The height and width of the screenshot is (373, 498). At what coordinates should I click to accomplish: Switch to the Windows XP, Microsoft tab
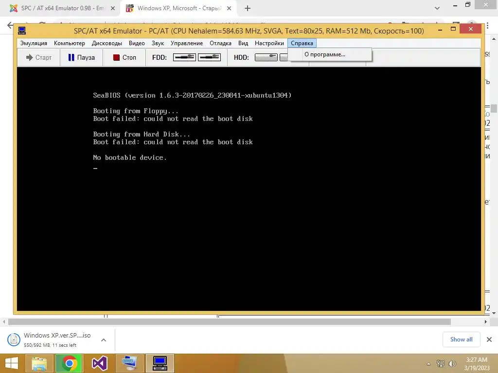[x=179, y=9]
